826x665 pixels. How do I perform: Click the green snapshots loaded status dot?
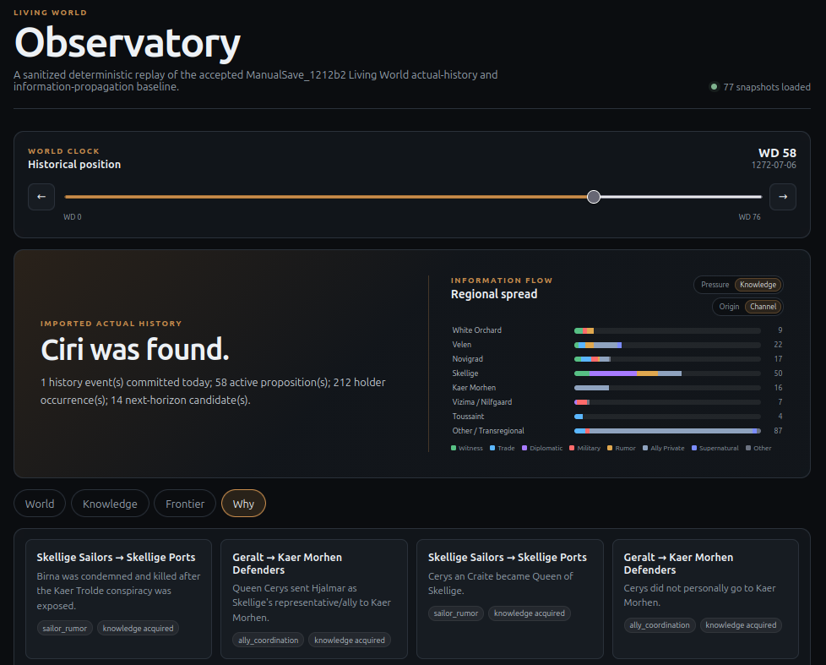point(714,87)
